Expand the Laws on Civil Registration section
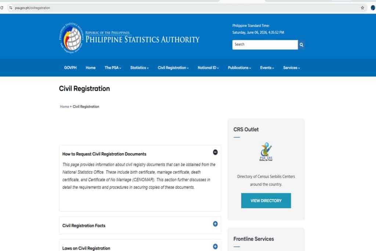376x251 pixels. pos(215,247)
